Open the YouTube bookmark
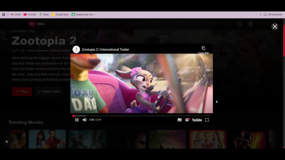 [x=30, y=14]
